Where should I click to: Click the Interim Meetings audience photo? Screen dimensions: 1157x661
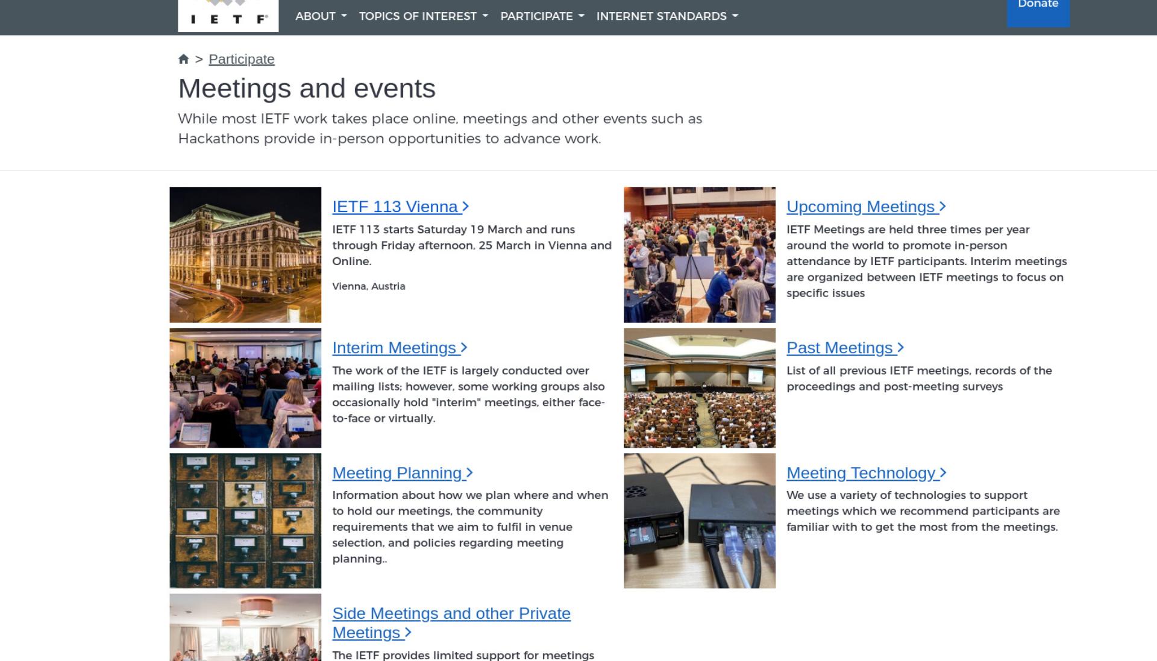pyautogui.click(x=245, y=388)
